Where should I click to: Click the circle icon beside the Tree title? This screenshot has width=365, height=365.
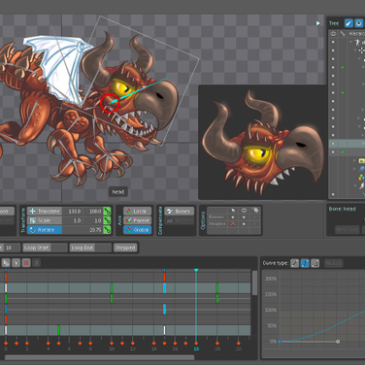click(359, 23)
